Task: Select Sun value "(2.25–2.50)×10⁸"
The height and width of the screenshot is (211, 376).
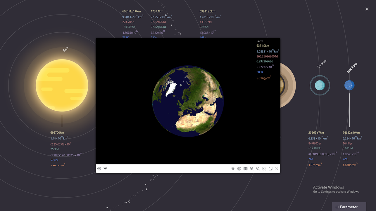Action: click(x=61, y=144)
